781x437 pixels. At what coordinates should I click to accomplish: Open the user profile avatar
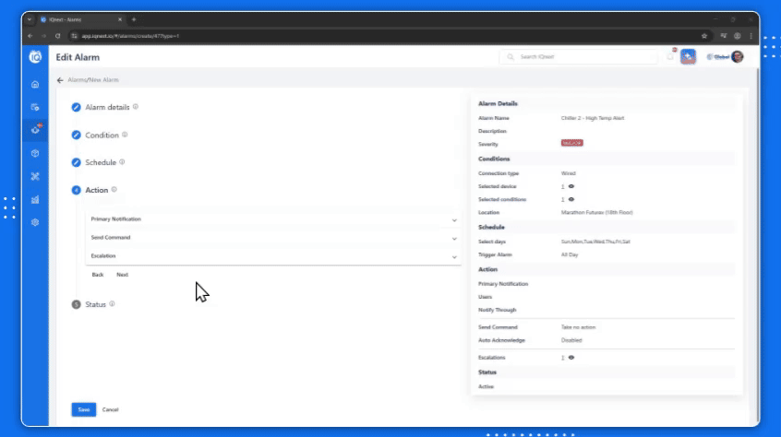[738, 56]
